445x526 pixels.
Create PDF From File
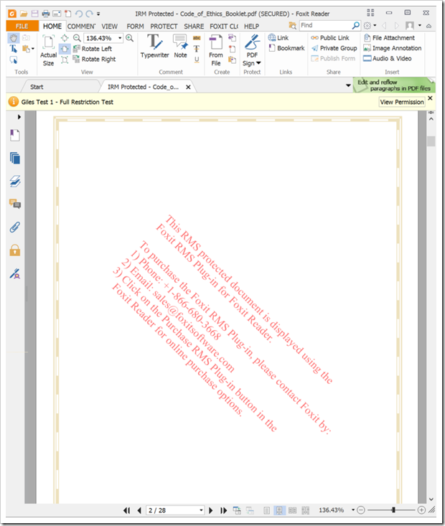(216, 49)
